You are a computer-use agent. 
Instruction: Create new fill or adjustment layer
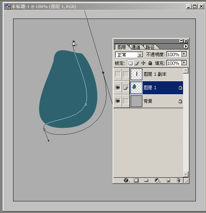[157, 180]
